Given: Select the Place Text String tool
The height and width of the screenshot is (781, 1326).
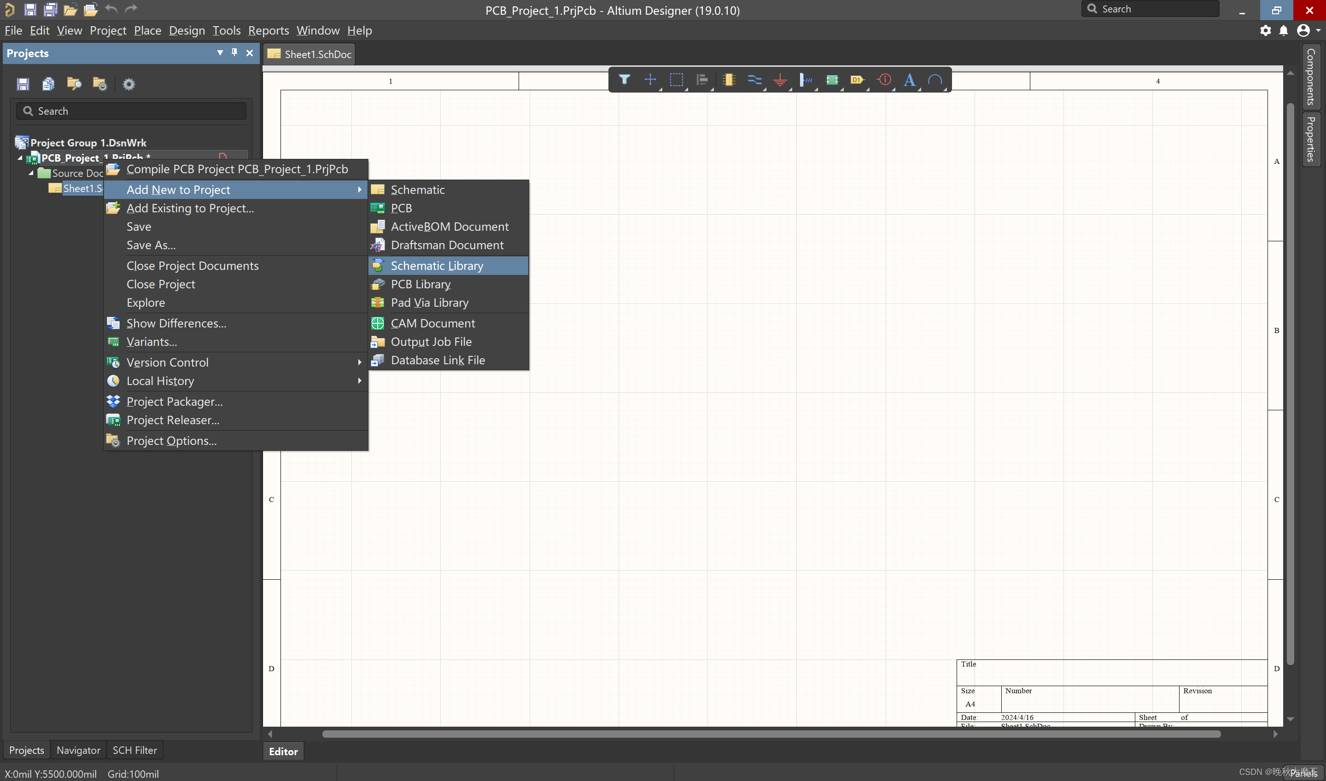Looking at the screenshot, I should point(909,80).
